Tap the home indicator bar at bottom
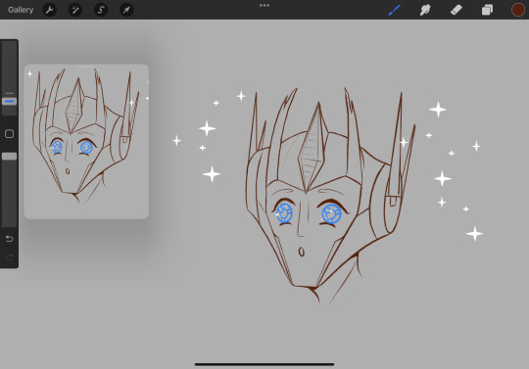The width and height of the screenshot is (529, 369). [x=264, y=364]
